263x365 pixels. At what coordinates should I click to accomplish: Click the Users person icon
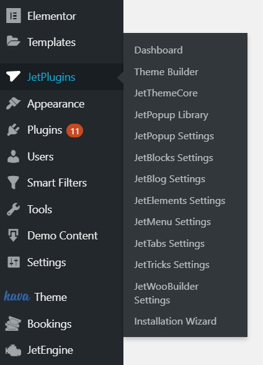tap(13, 156)
